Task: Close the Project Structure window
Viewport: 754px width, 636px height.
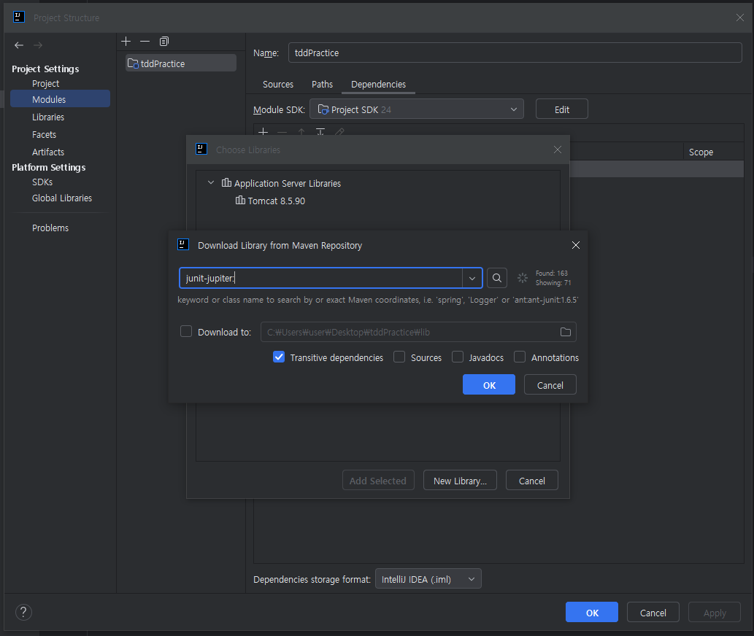Action: coord(739,18)
